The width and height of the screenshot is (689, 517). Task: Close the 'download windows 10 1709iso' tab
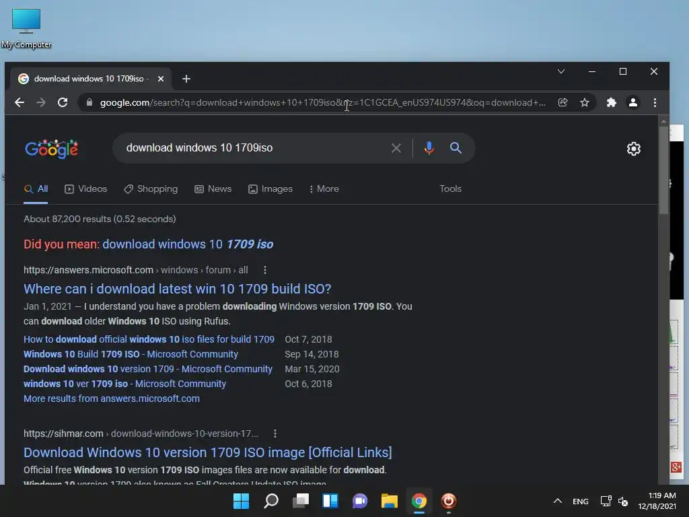[x=161, y=79]
